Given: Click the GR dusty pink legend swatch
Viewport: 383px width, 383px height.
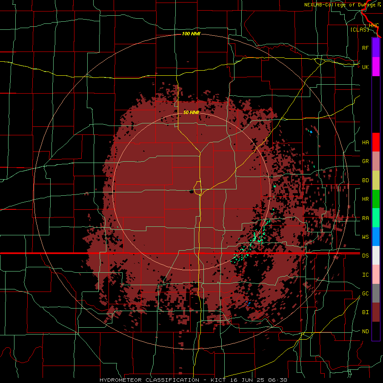Looking at the screenshot, I should point(376,161).
